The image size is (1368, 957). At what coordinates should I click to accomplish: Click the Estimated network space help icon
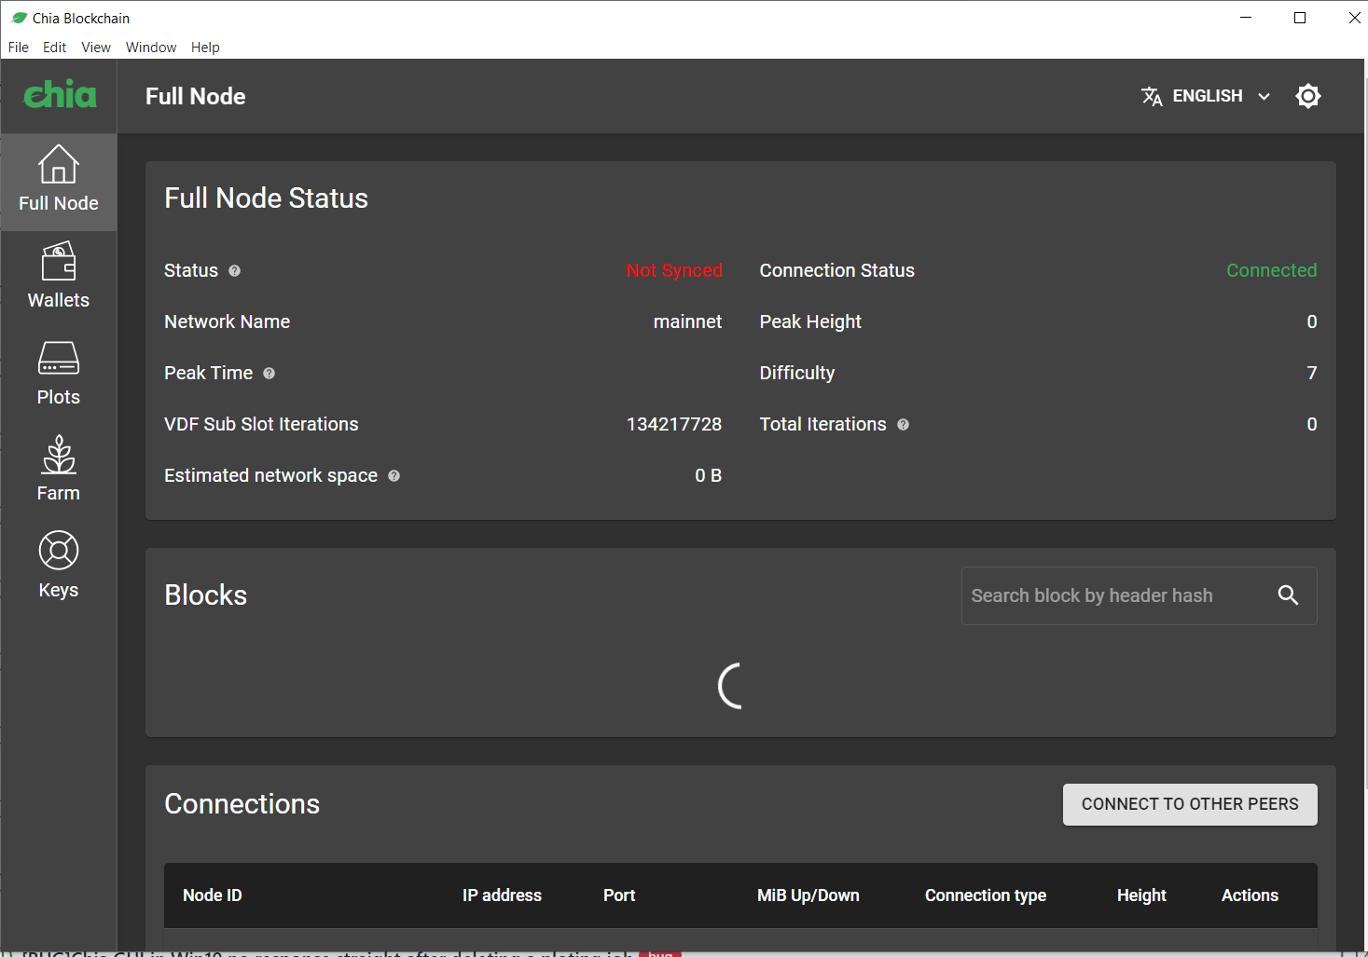tap(394, 475)
